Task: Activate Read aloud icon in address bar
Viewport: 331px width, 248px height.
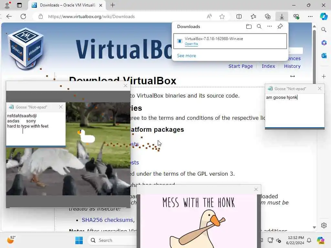Action: pos(209,16)
